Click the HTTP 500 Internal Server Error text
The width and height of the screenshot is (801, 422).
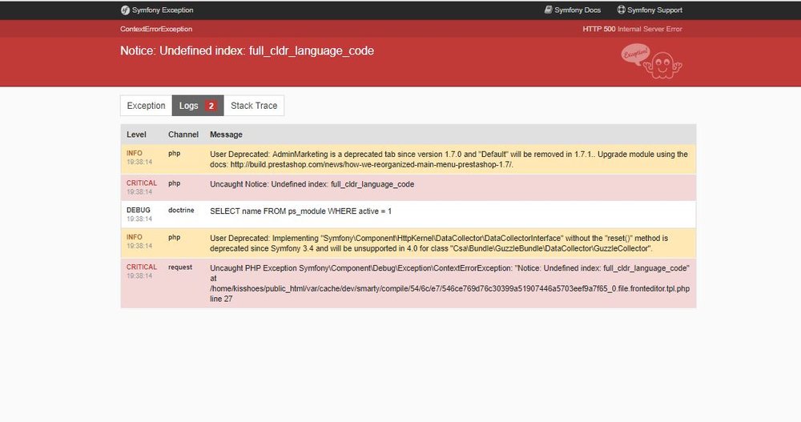click(633, 29)
